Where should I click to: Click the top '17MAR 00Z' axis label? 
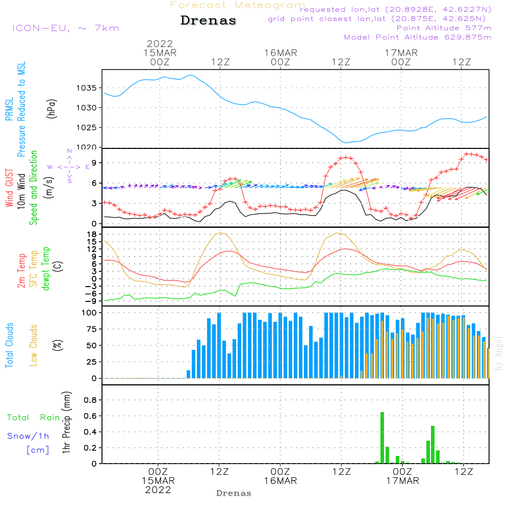(x=401, y=57)
